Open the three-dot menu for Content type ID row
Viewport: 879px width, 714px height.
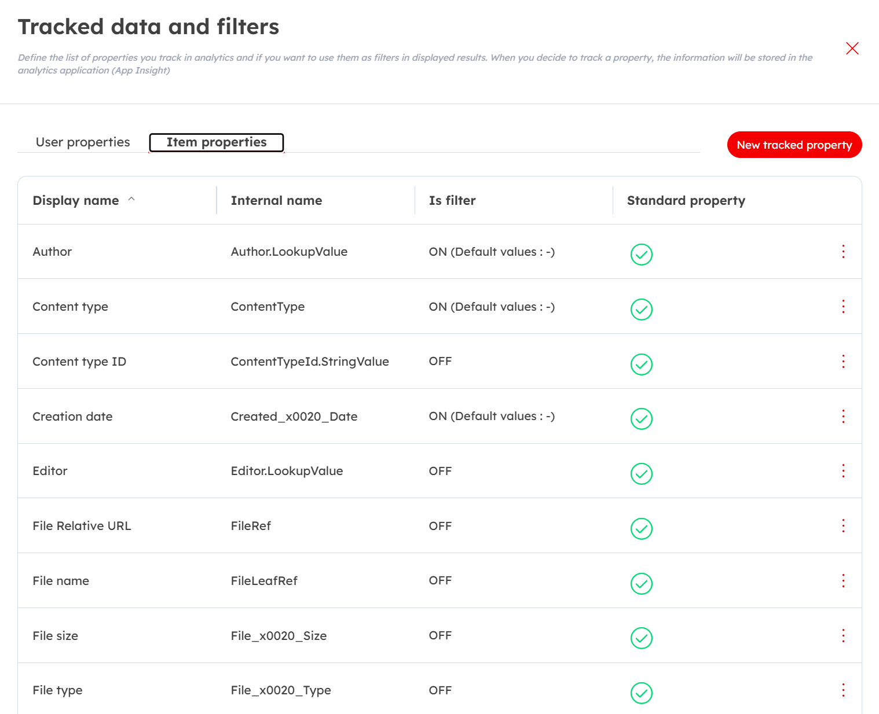point(843,362)
